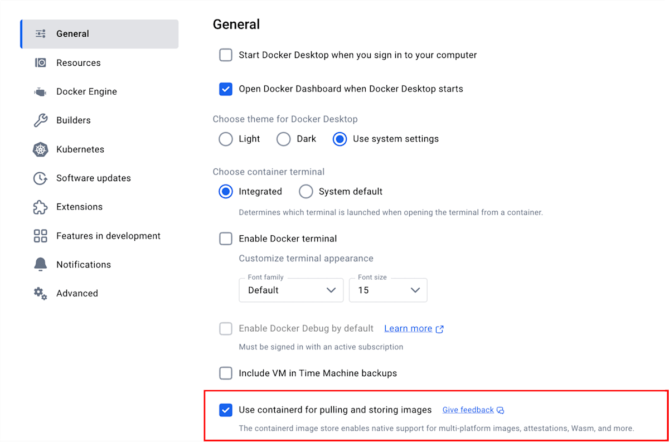
Task: Click the General page heading
Action: click(236, 25)
